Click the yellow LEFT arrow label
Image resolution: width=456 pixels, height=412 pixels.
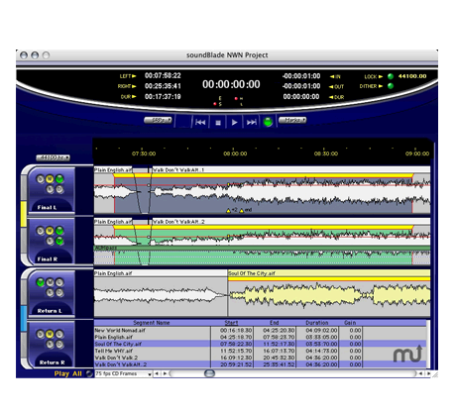click(x=128, y=76)
